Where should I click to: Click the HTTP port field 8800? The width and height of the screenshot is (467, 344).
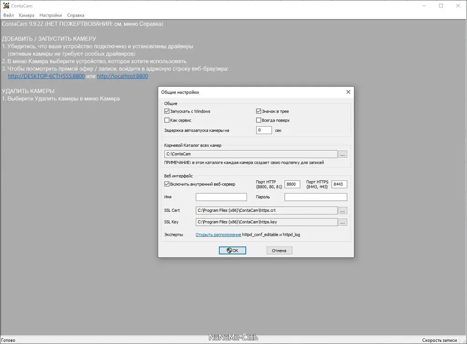[x=292, y=184]
